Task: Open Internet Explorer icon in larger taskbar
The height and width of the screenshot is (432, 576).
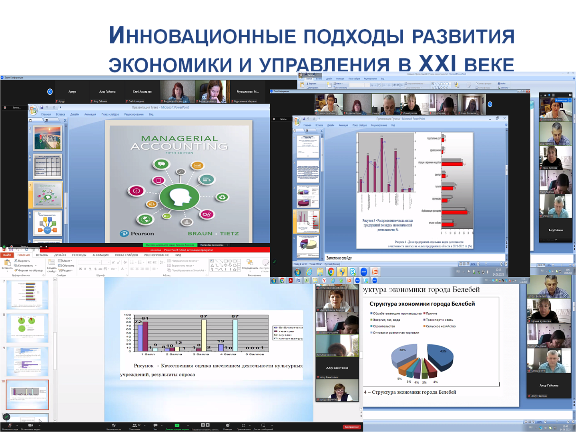Action: pyautogui.click(x=309, y=272)
